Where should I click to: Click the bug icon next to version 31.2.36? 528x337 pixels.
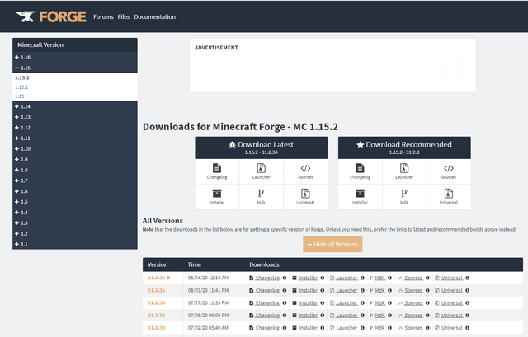pyautogui.click(x=168, y=278)
